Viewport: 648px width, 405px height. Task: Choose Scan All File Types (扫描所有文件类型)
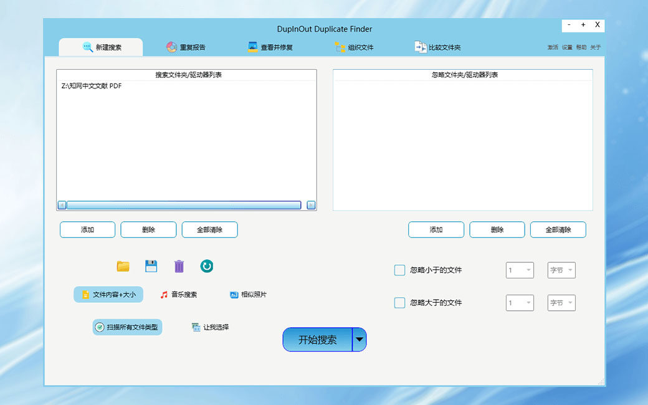[x=127, y=327]
